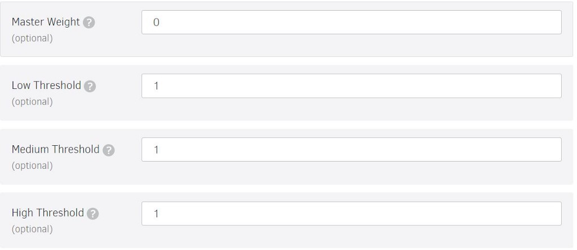The image size is (577, 250).
Task: Click the digit 1 in High Threshold
Action: tap(156, 214)
